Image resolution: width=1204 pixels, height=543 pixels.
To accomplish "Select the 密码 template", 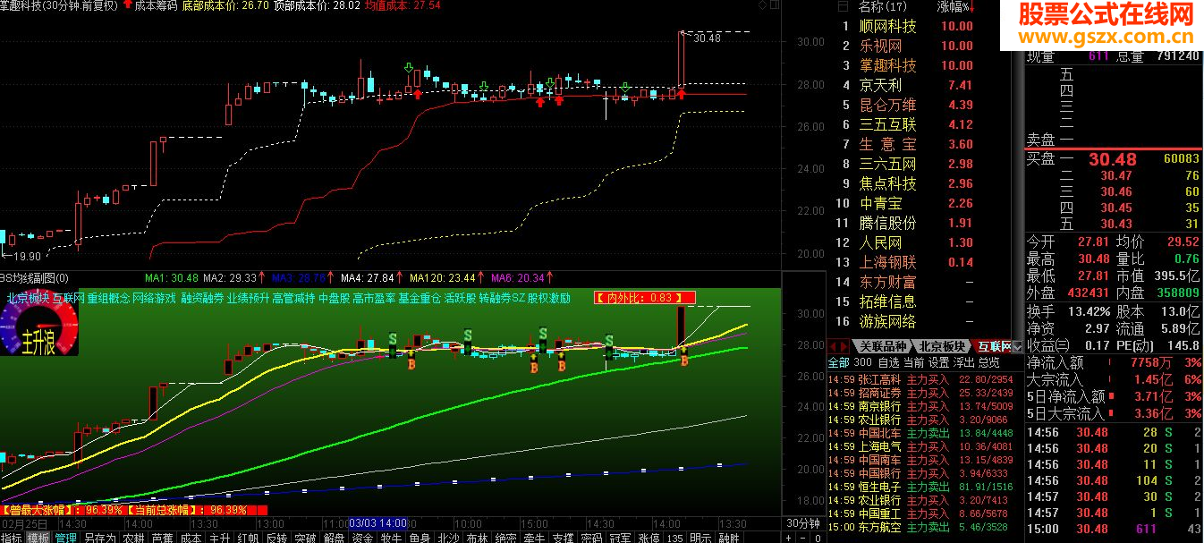I will tap(593, 538).
